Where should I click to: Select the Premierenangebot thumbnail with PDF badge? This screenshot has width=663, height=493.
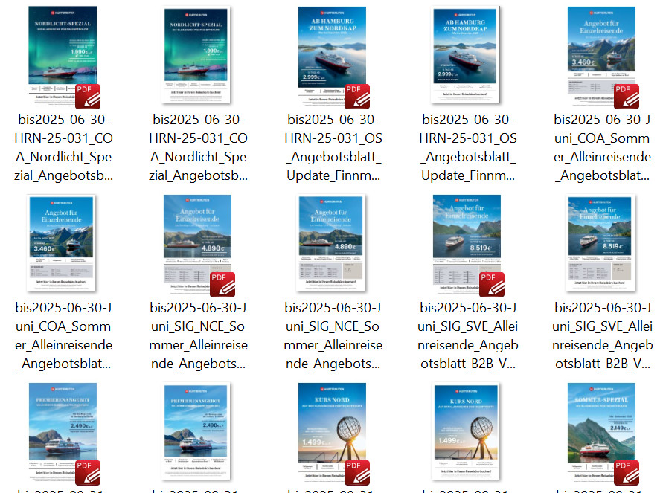pos(63,432)
